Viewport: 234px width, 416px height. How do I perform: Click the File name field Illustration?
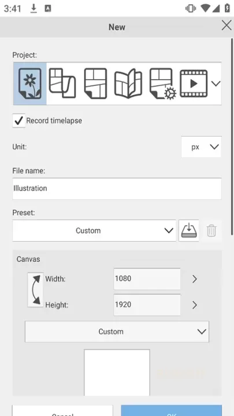pyautogui.click(x=117, y=188)
